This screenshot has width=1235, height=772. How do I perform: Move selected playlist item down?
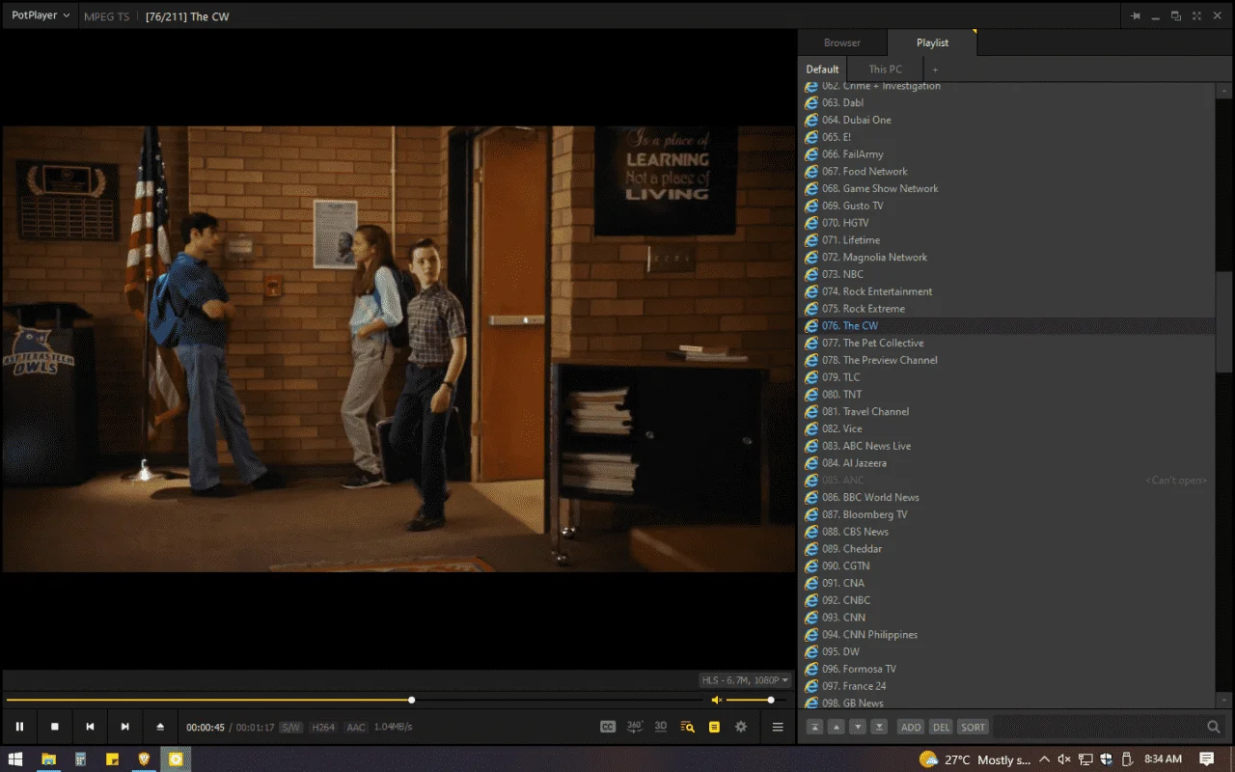[858, 727]
